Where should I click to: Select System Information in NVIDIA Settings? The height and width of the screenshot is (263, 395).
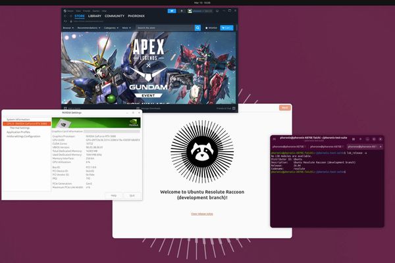tap(18, 120)
